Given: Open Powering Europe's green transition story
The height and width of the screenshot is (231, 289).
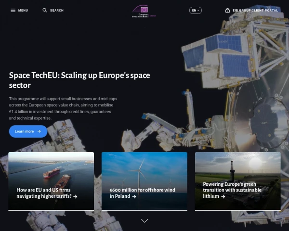Looking at the screenshot, I should [x=232, y=190].
